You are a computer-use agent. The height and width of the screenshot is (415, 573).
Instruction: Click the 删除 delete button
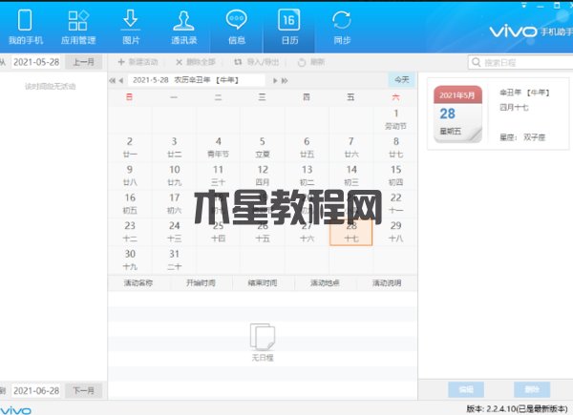pos(532,389)
